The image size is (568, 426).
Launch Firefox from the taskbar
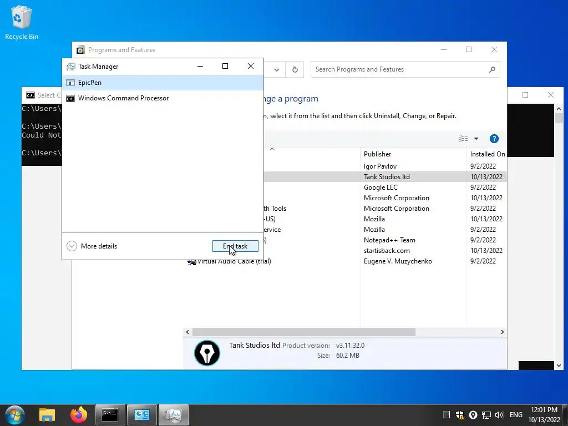tap(79, 415)
